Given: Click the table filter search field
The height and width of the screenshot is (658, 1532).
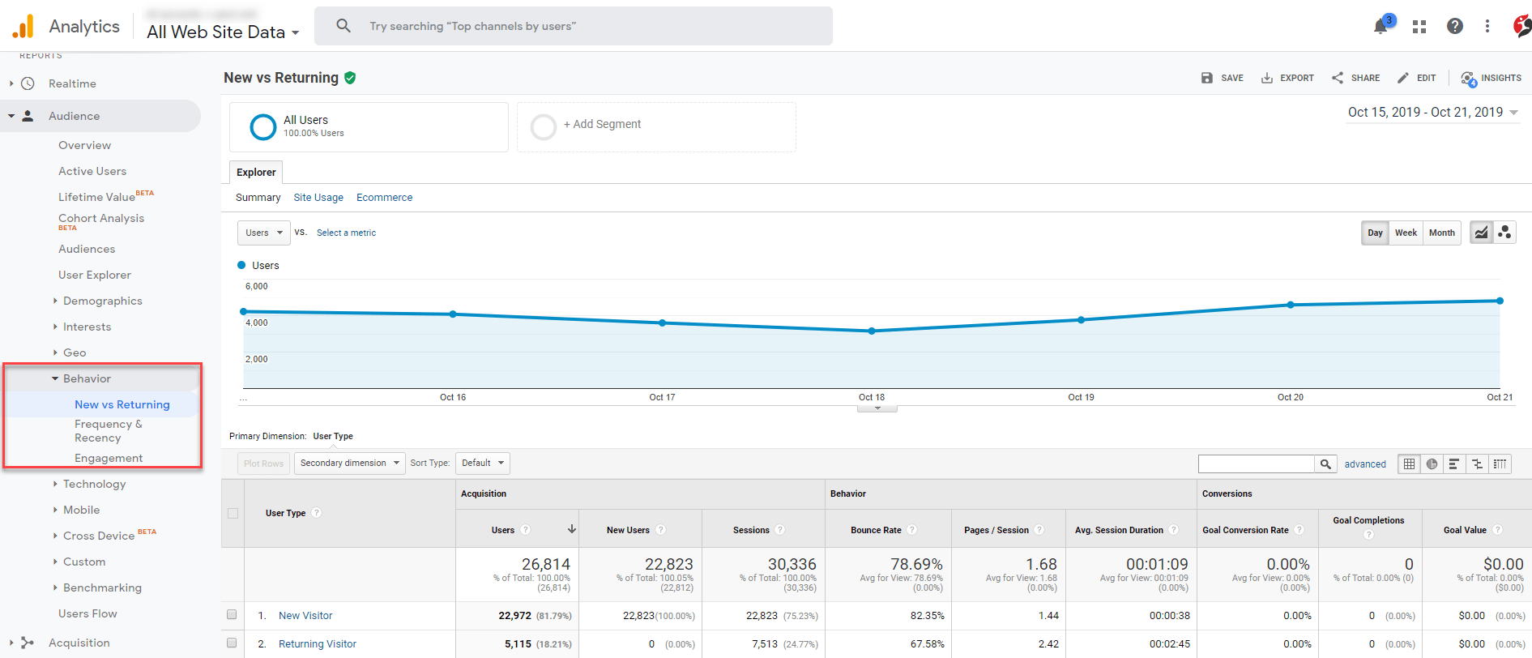Looking at the screenshot, I should 1256,464.
